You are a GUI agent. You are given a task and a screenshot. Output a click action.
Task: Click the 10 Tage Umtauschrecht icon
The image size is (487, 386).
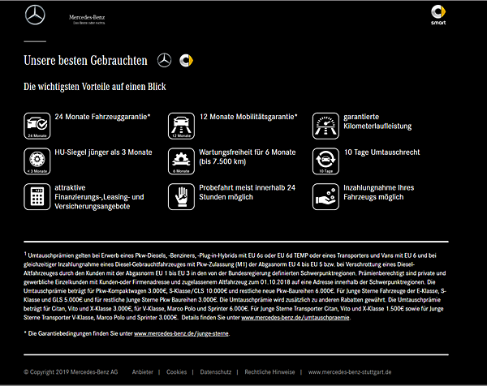(325, 161)
